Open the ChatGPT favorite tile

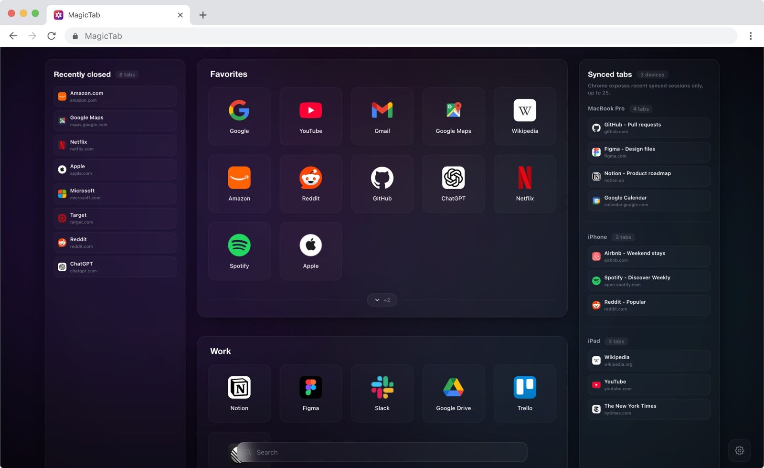pos(454,184)
